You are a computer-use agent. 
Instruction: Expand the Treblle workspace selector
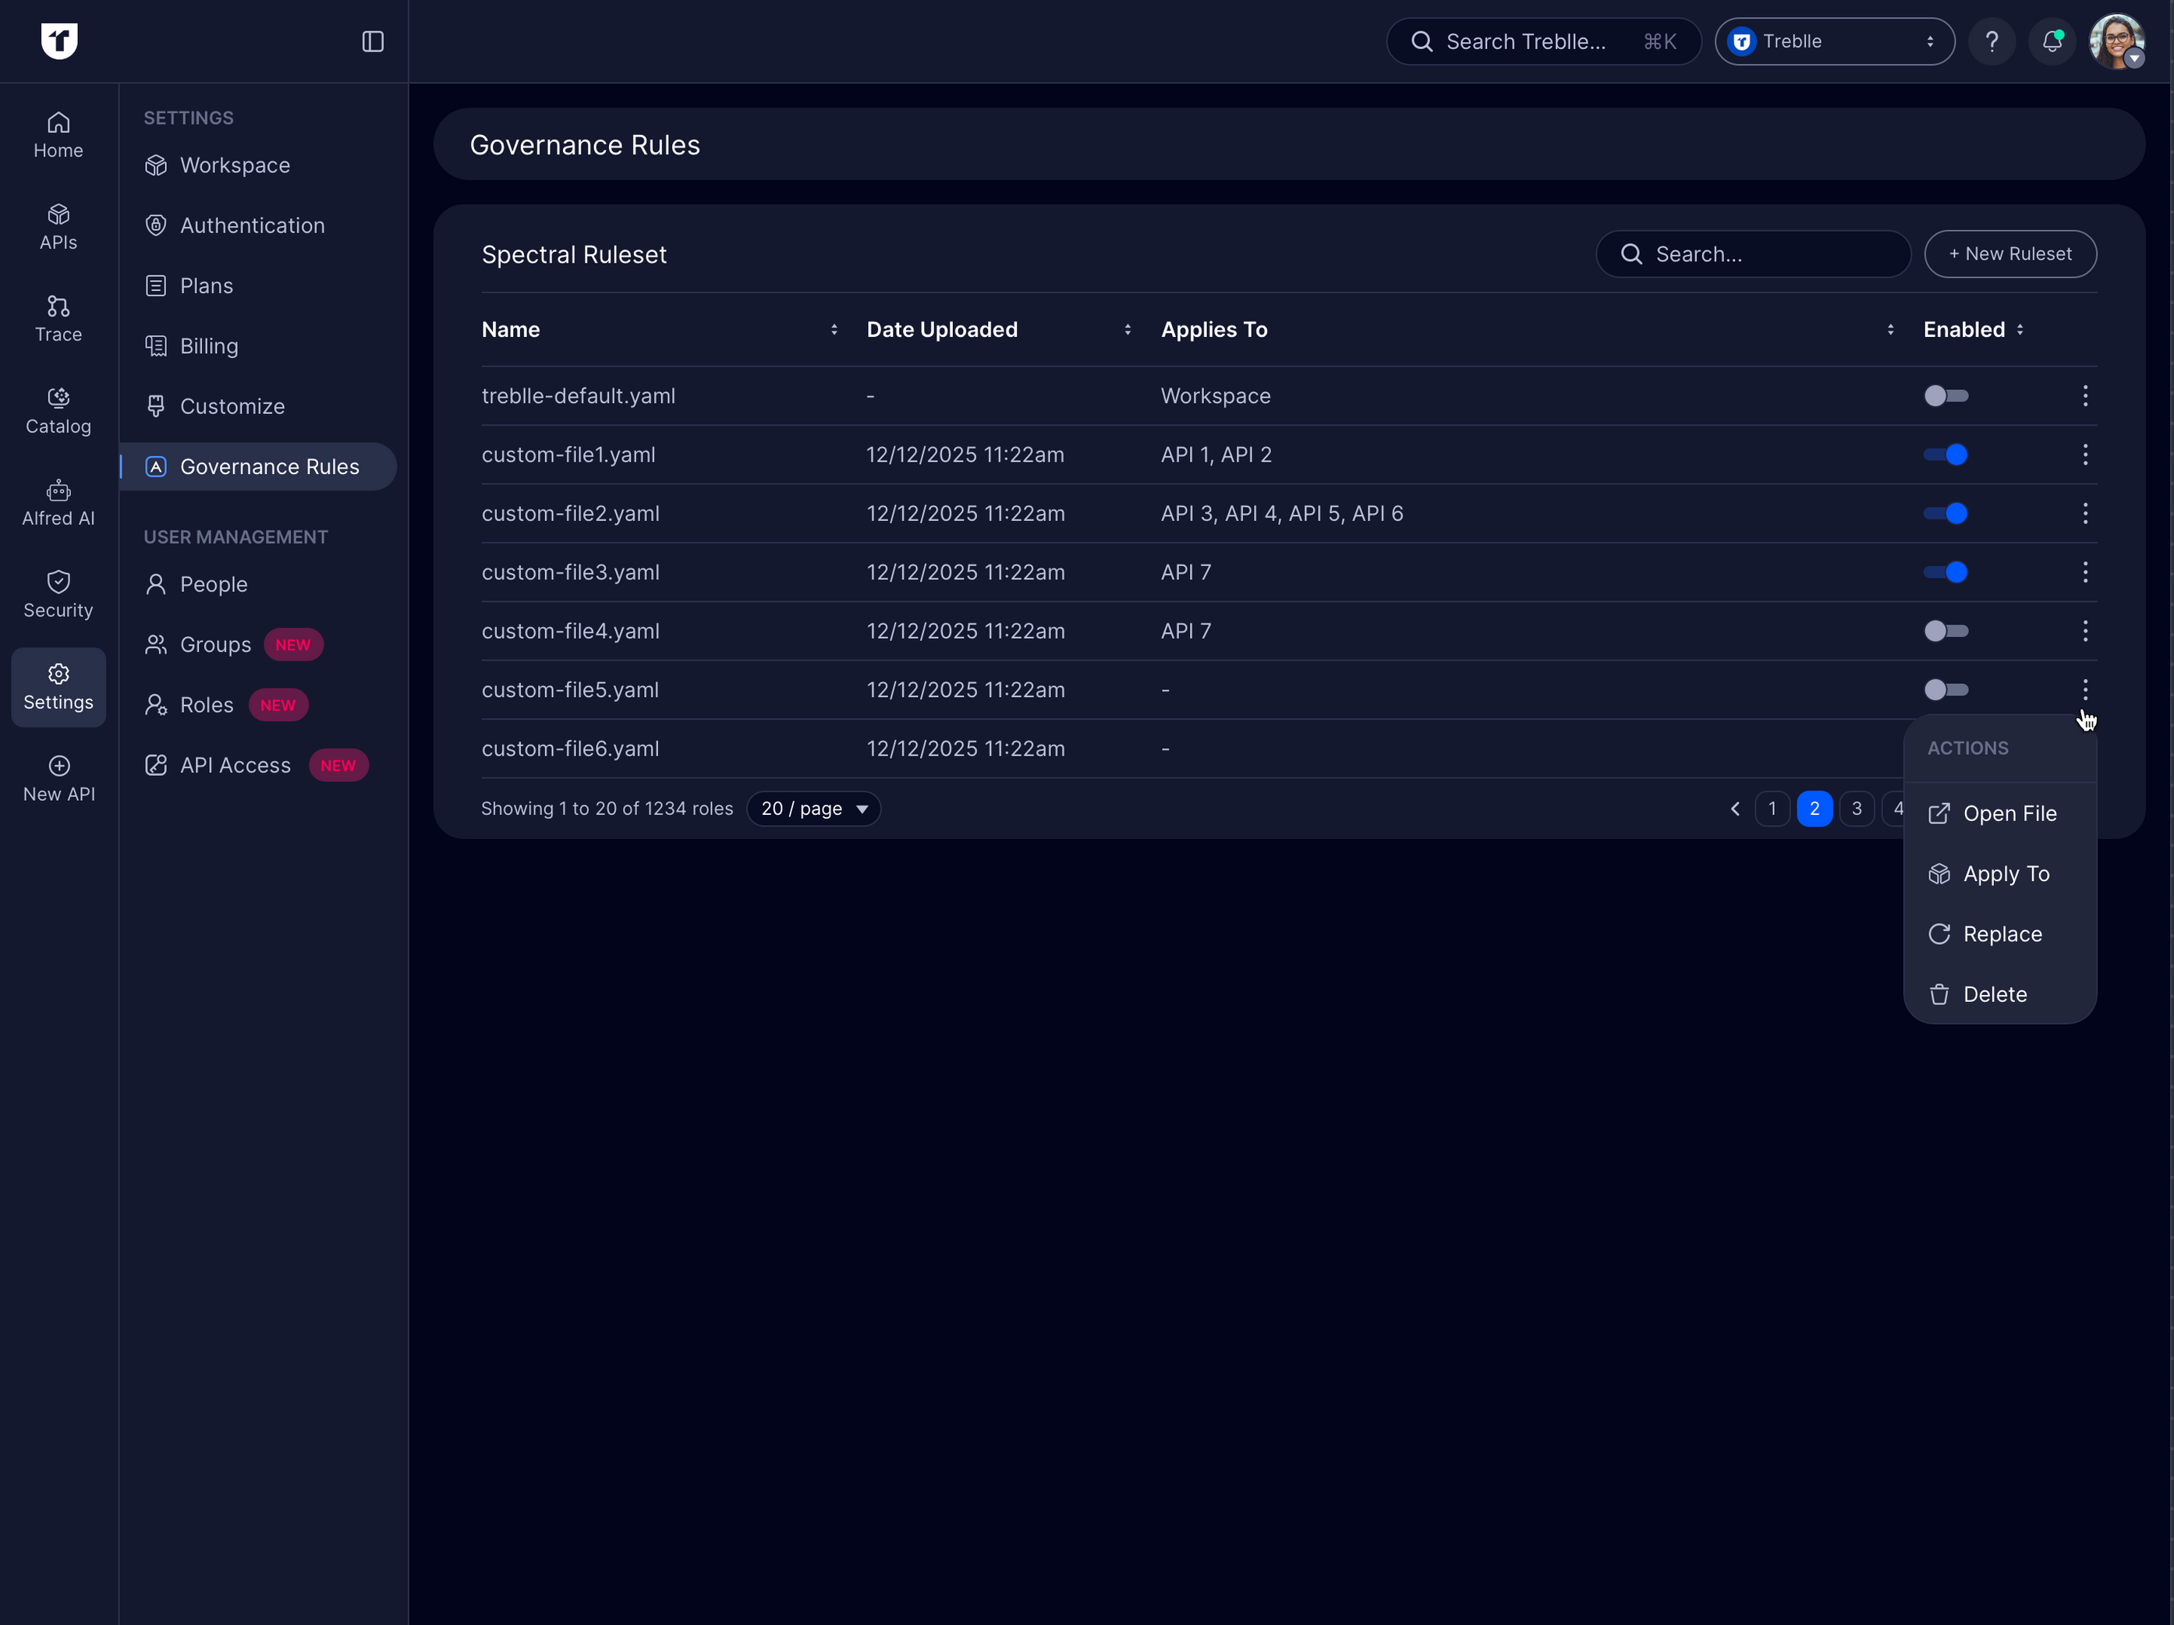point(1834,41)
